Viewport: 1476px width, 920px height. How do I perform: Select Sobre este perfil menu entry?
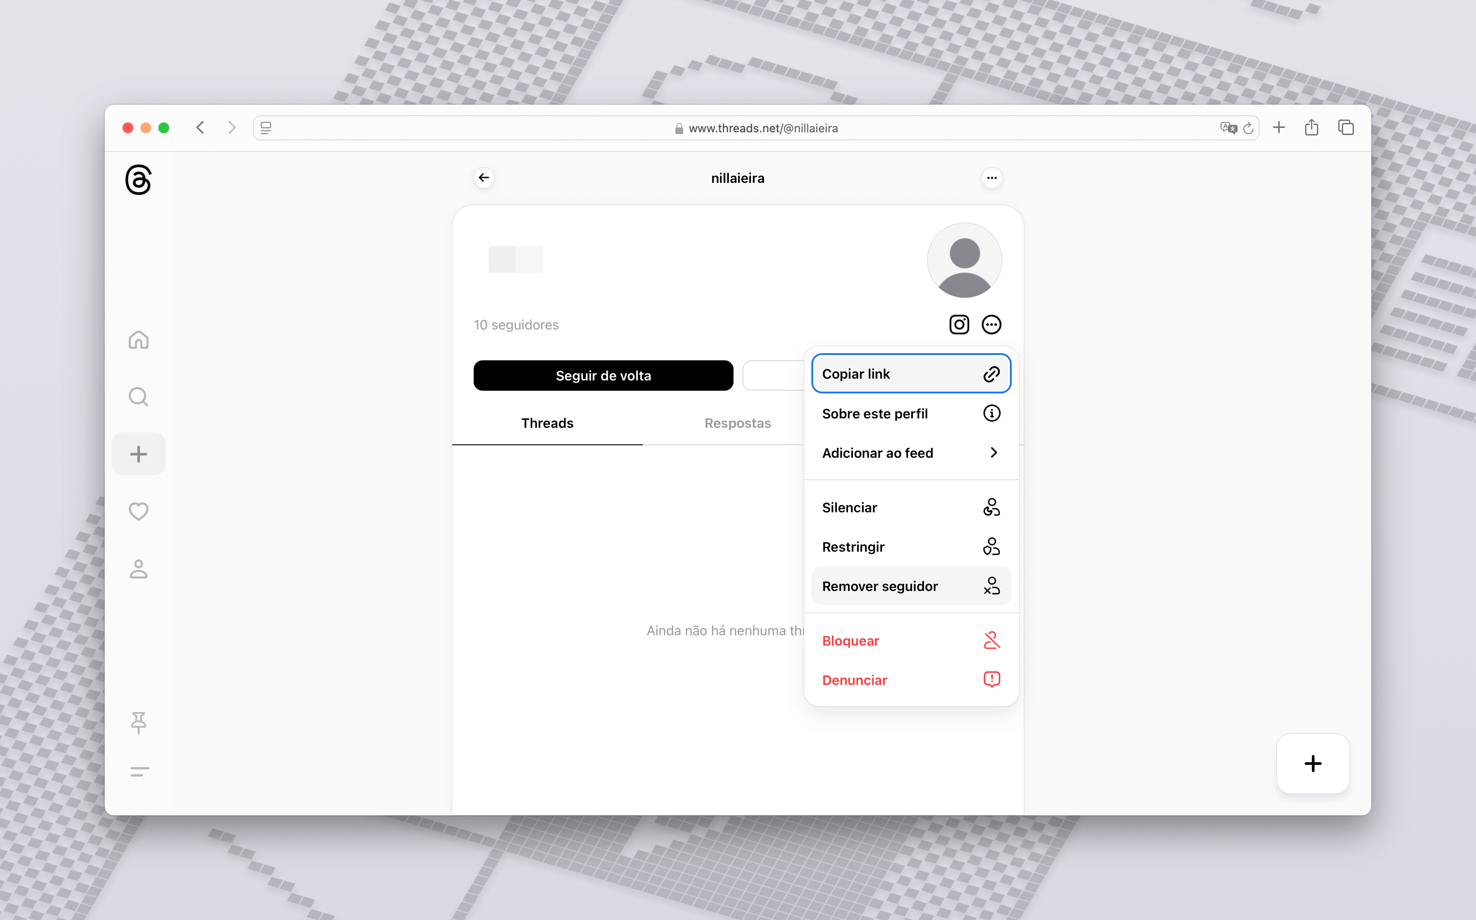(911, 413)
